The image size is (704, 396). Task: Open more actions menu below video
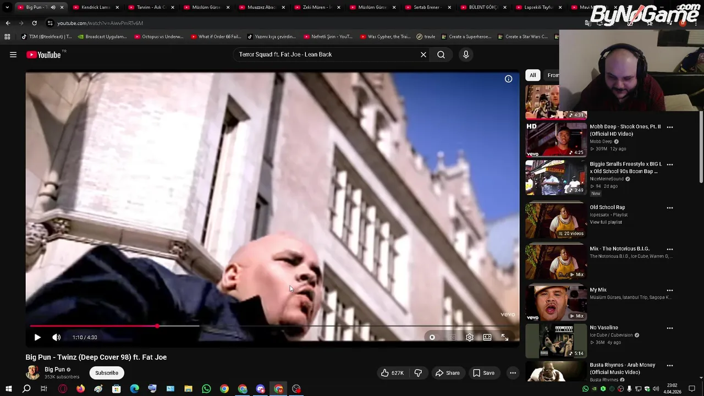click(513, 373)
